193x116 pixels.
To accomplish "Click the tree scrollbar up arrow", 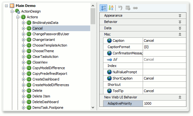I will 93,6.
